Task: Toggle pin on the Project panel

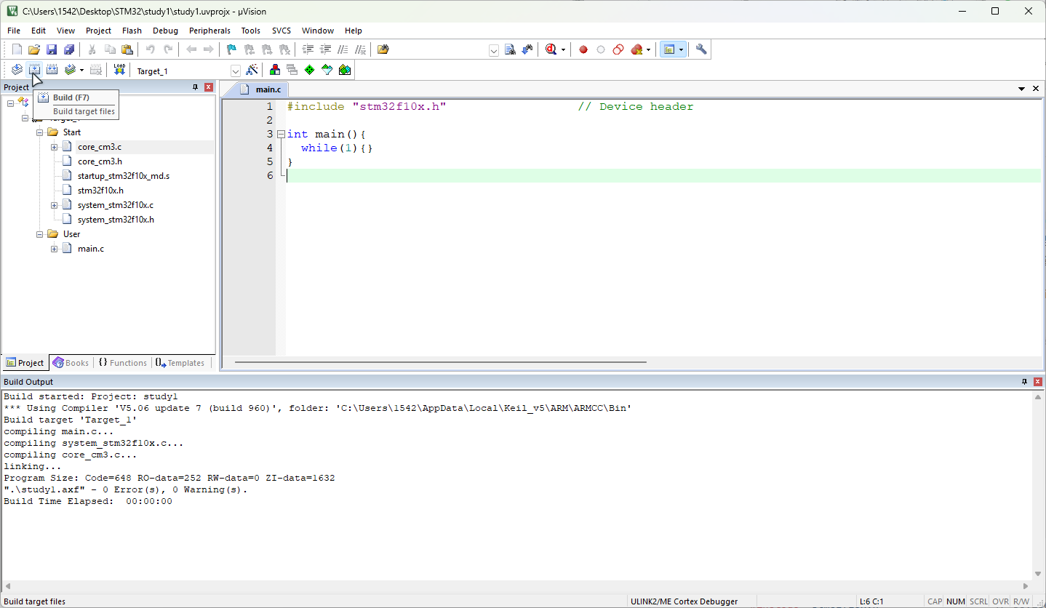Action: (195, 87)
